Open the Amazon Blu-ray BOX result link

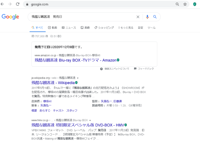pos(76,60)
